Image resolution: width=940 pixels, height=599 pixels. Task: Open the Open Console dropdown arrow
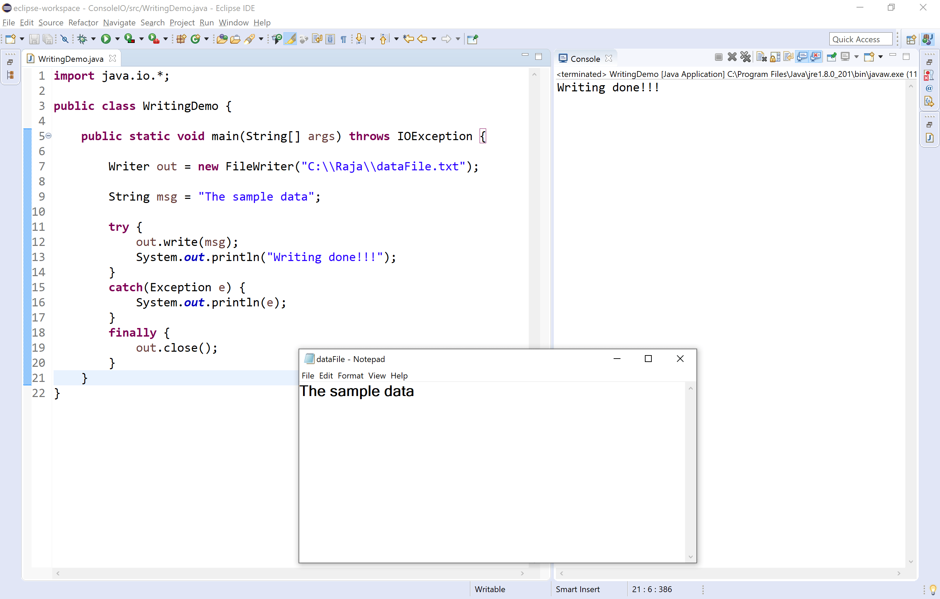[880, 57]
